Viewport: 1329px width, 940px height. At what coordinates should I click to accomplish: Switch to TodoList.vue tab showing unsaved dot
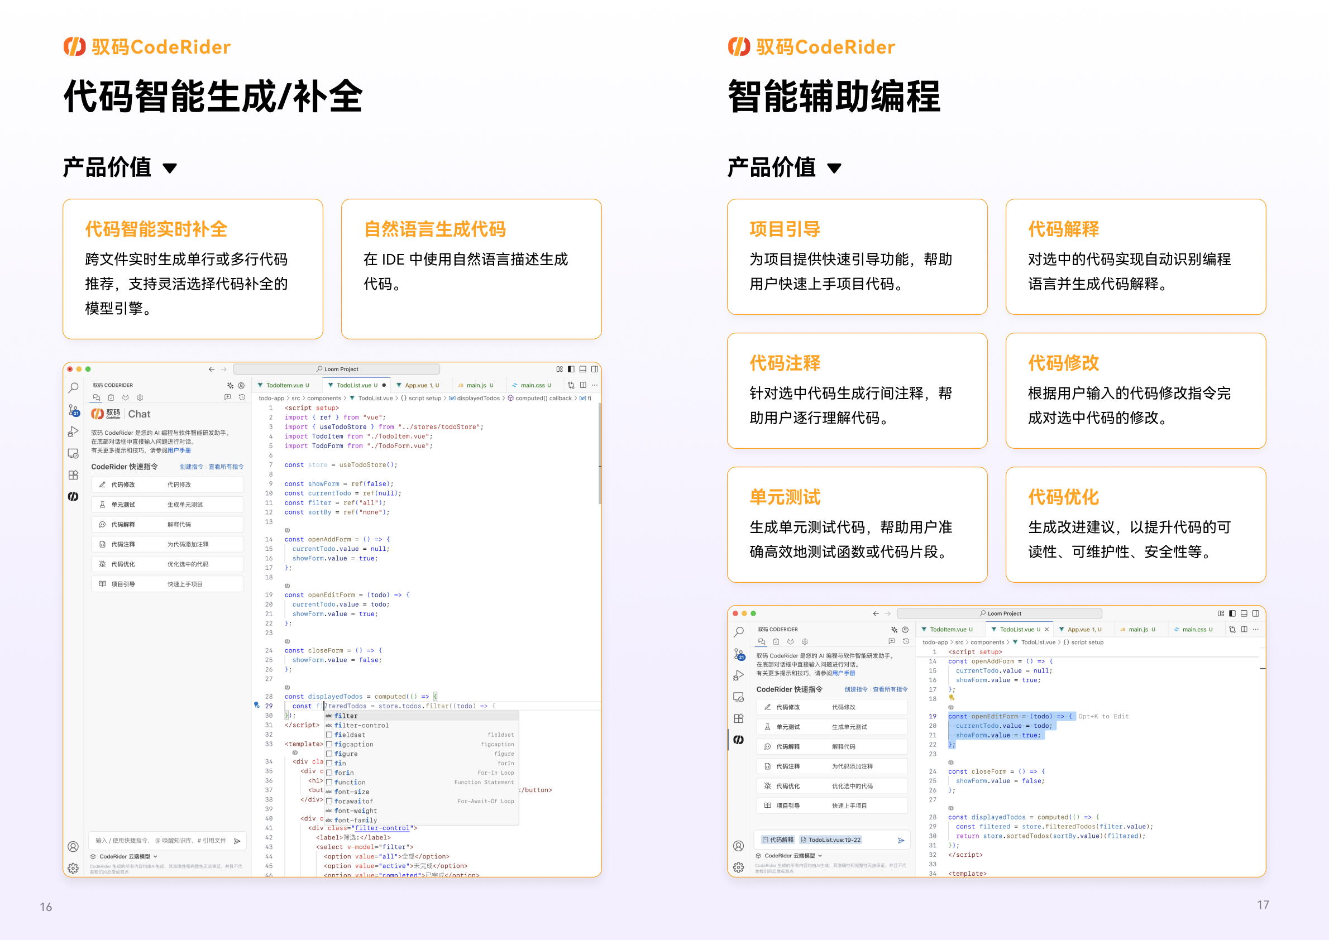tap(357, 385)
